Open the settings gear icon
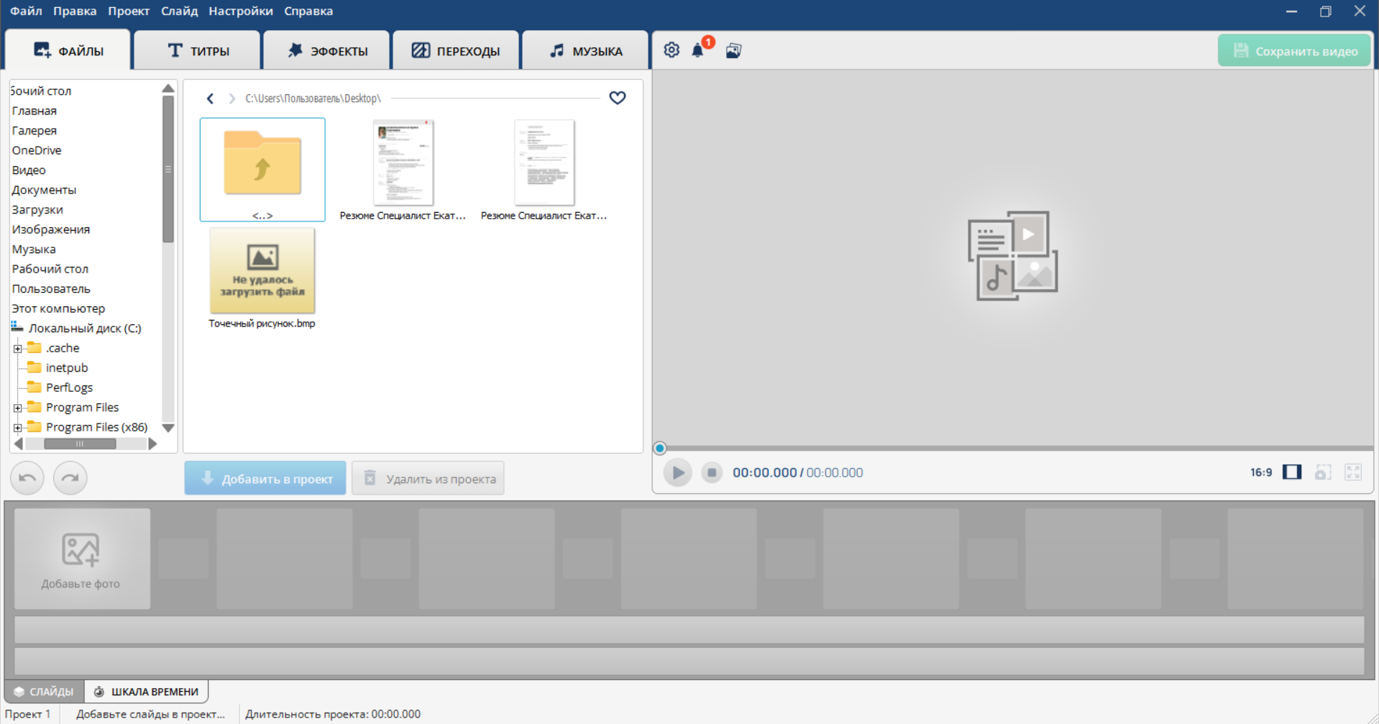Image resolution: width=1379 pixels, height=724 pixels. (x=671, y=50)
